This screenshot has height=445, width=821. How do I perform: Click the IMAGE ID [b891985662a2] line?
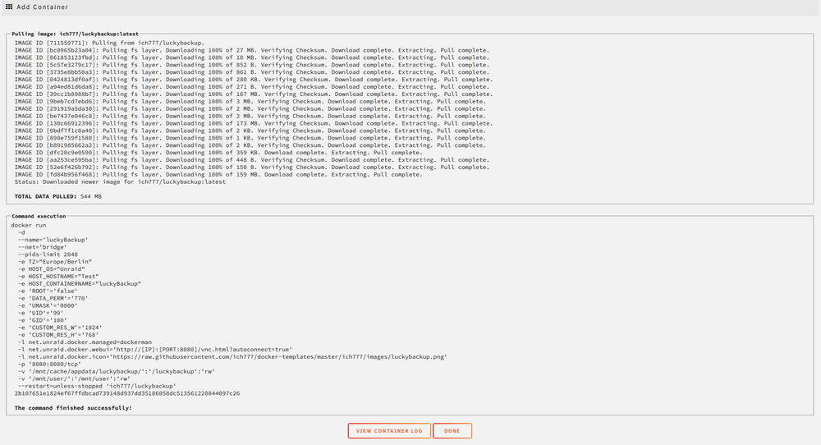pos(250,145)
